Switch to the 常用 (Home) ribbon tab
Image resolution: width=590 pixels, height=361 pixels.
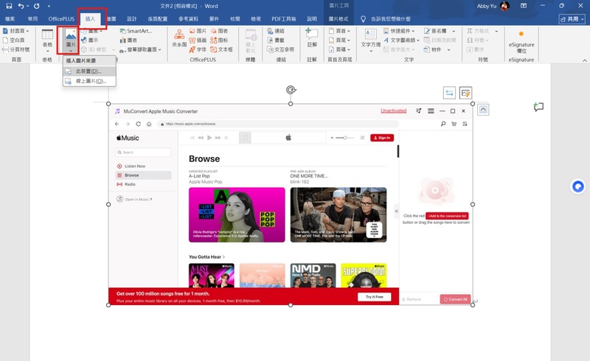pyautogui.click(x=32, y=19)
